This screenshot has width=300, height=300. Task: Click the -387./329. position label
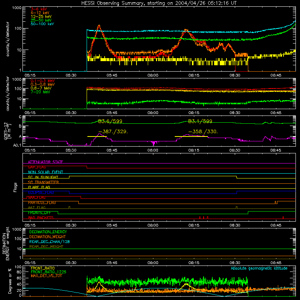[113, 132]
